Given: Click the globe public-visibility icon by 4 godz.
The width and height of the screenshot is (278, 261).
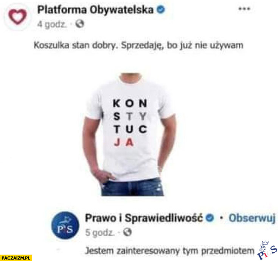Looking at the screenshot, I should tap(80, 24).
